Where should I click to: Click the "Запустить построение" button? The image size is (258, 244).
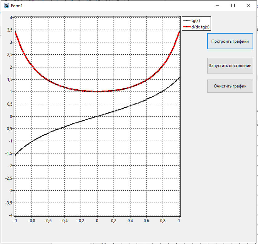pos(230,66)
